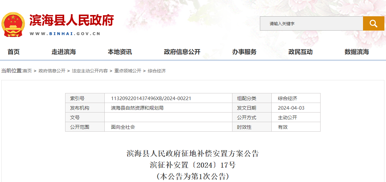Click the line 本公告为第1次公告
The height and width of the screenshot is (182, 386).
tap(193, 177)
